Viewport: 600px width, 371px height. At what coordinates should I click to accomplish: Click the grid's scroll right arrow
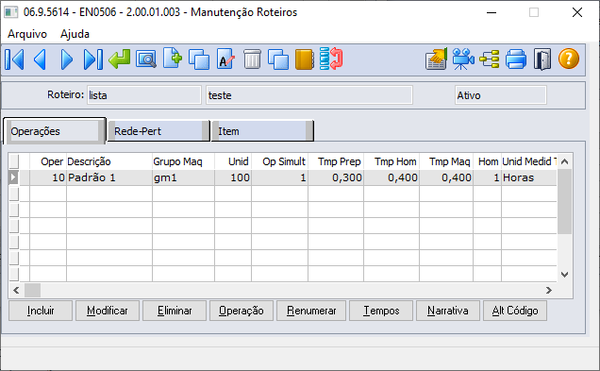pyautogui.click(x=549, y=290)
